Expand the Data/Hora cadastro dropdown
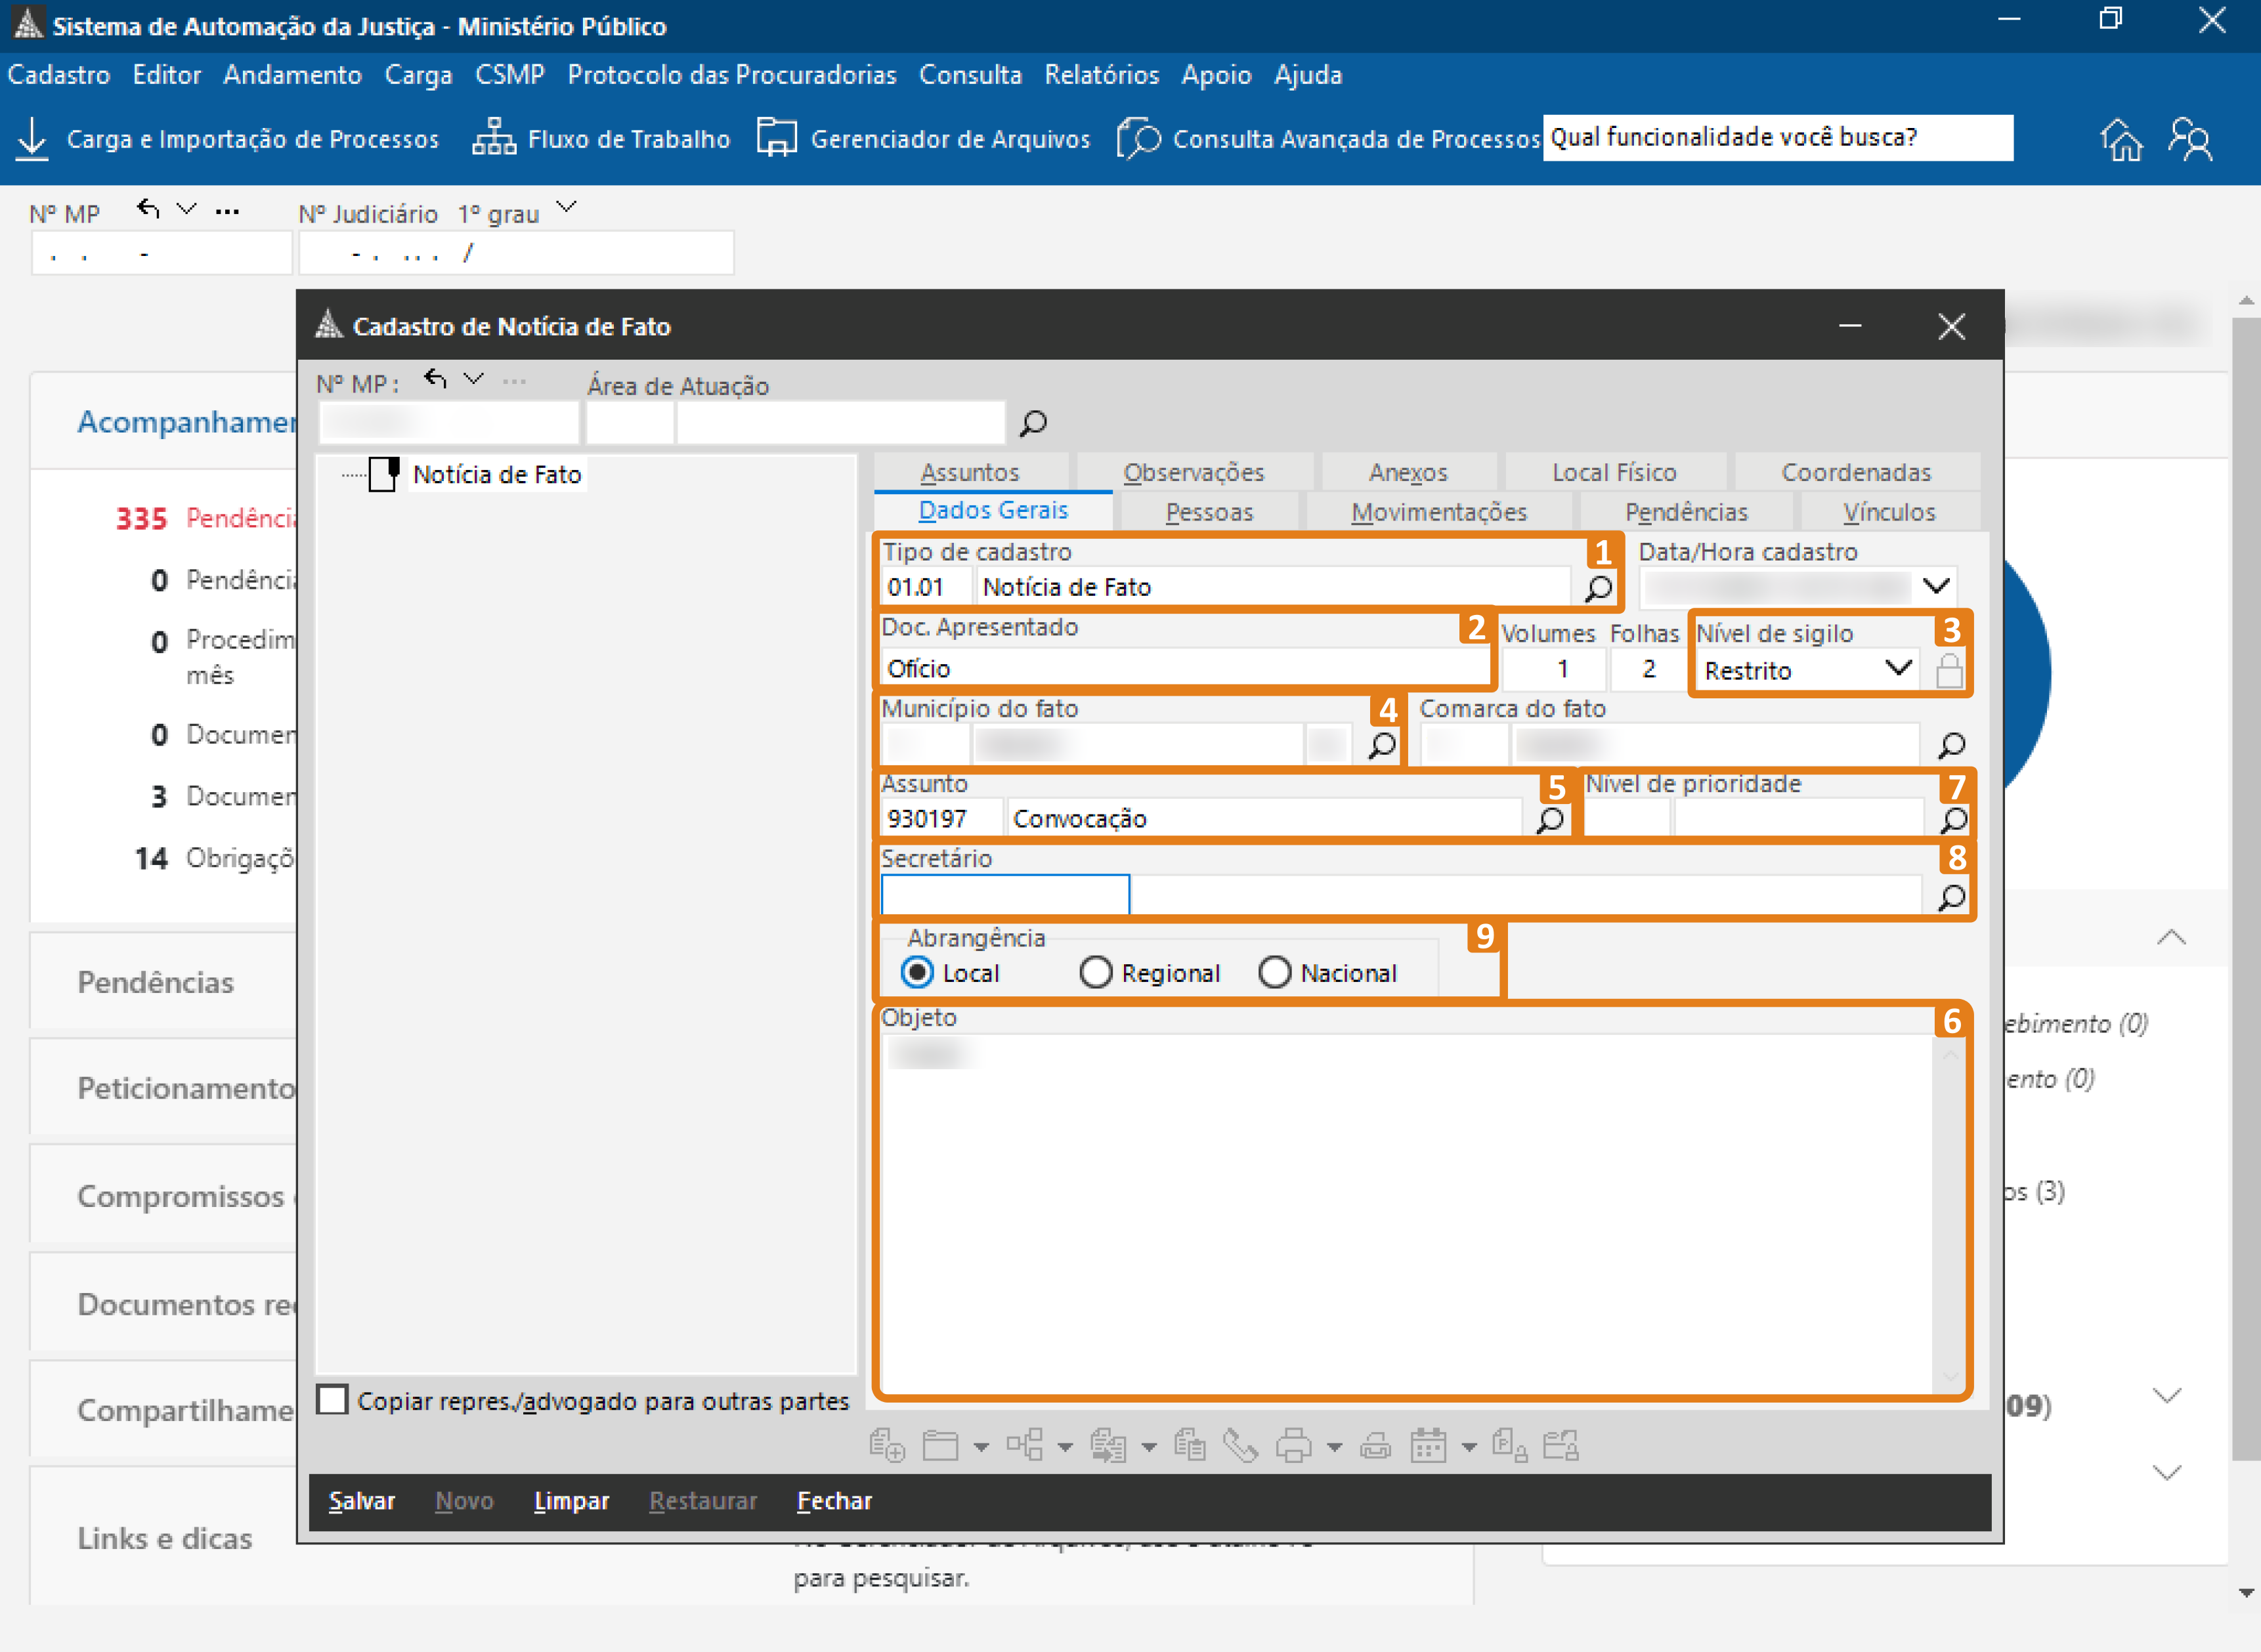This screenshot has width=2261, height=1652. coord(1936,586)
